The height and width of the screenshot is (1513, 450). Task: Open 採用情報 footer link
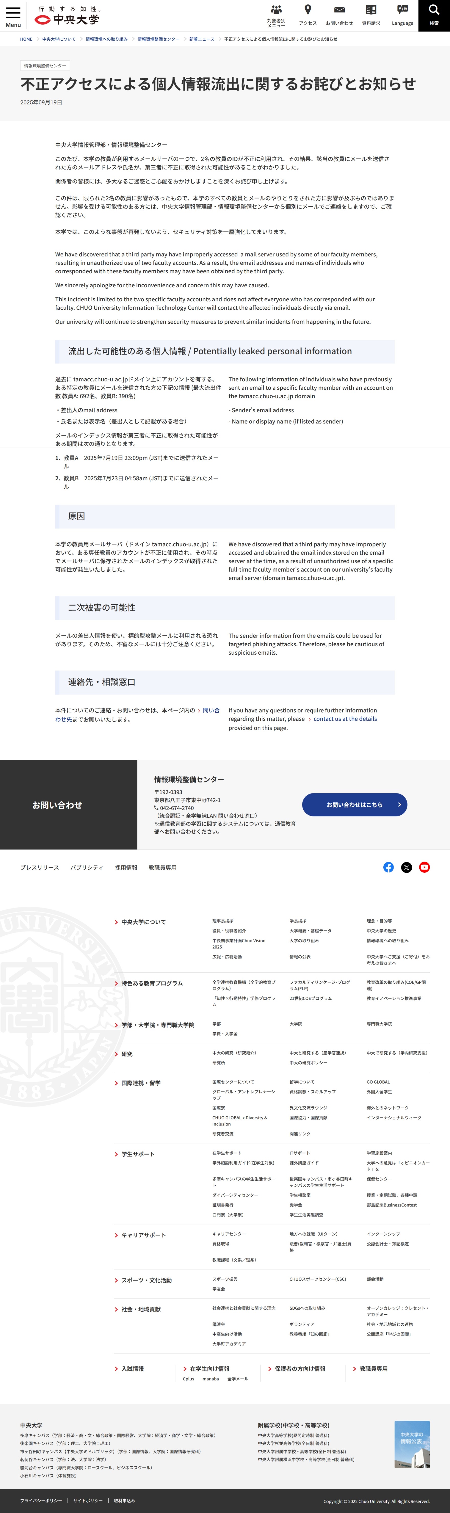click(x=126, y=868)
